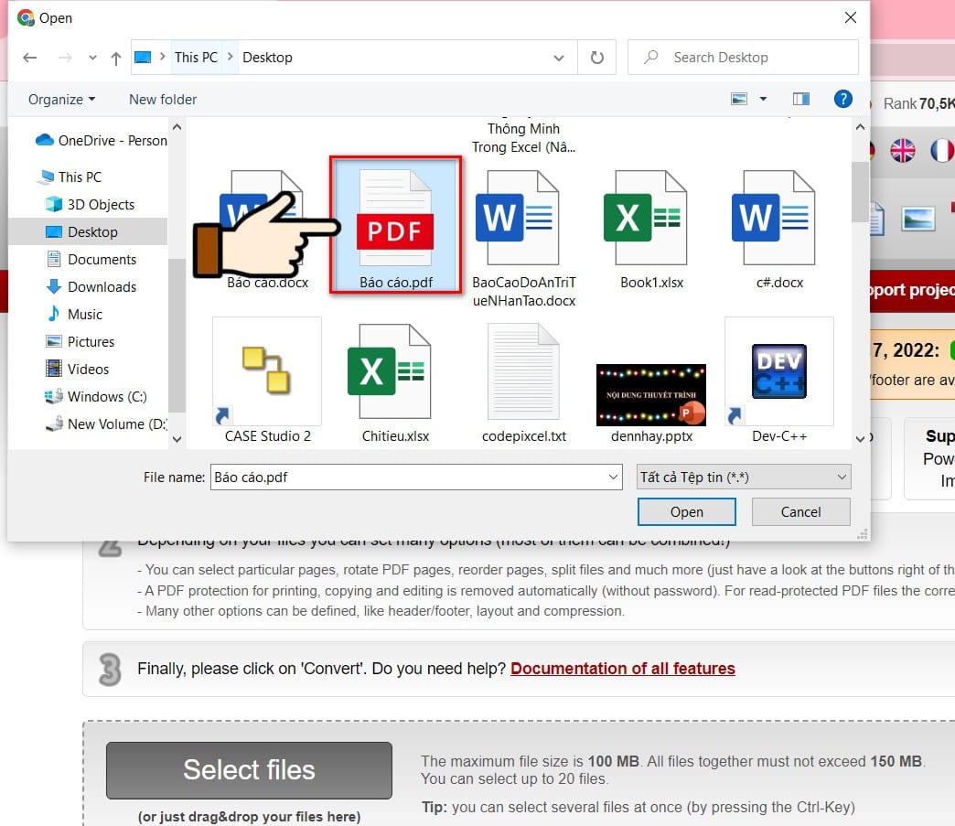955x826 pixels.
Task: Select the dennhay.pptx presentation thumbnail
Action: tap(651, 395)
